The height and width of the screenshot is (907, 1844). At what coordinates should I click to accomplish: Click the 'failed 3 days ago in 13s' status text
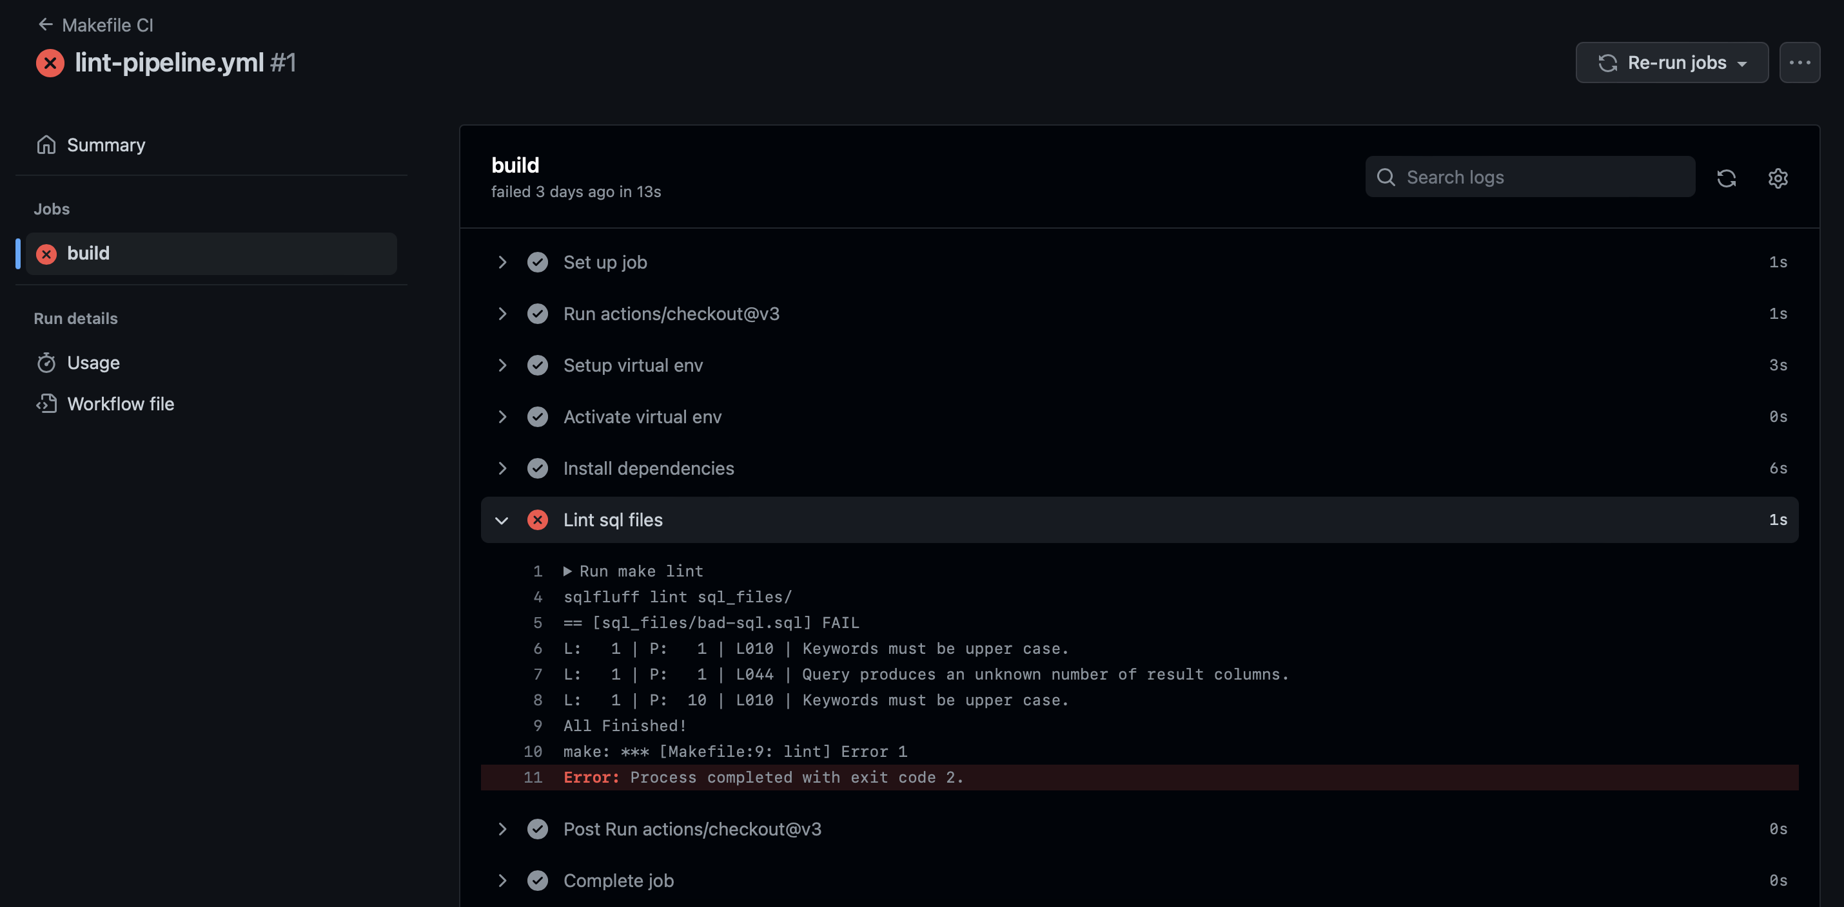click(x=576, y=192)
